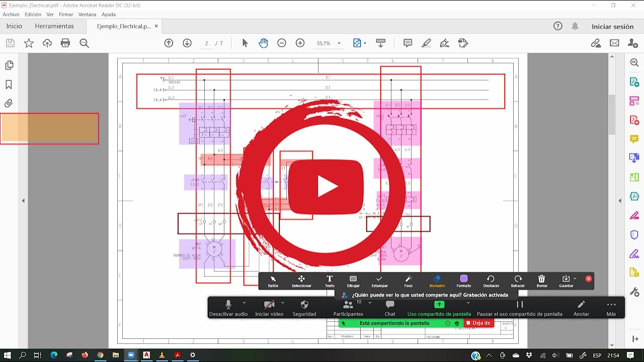Print the document with printer icon
The width and height of the screenshot is (644, 362).
[x=65, y=43]
